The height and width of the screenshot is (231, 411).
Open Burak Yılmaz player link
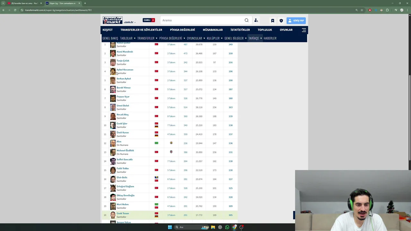[123, 88]
